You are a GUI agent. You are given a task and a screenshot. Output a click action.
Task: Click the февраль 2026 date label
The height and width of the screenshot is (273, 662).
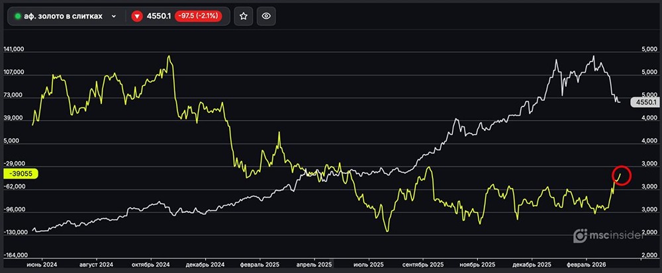point(587,264)
